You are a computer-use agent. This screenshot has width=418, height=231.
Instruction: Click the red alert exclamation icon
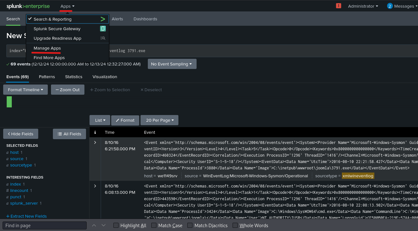[339, 6]
